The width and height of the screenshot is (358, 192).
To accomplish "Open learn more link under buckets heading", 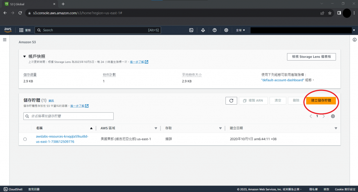I will click(x=79, y=106).
